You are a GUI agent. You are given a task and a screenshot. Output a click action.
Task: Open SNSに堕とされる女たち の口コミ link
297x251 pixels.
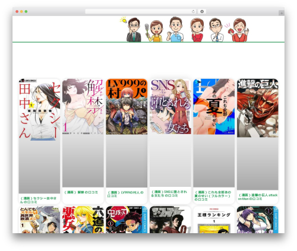[x=169, y=193]
